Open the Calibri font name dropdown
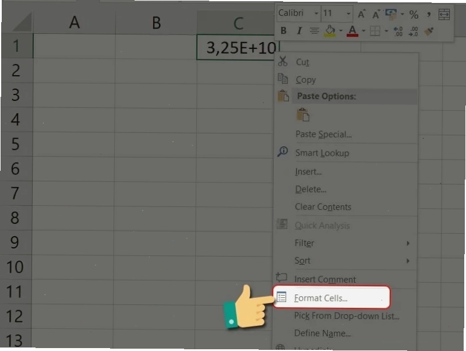This screenshot has height=351, width=466. 316,13
